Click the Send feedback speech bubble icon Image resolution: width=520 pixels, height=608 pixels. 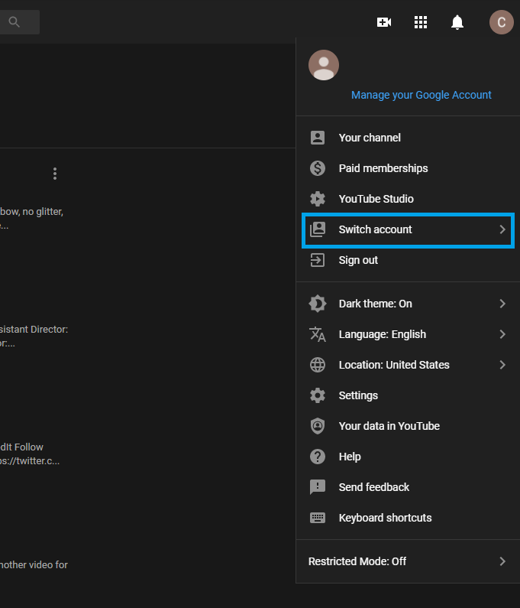click(x=318, y=487)
